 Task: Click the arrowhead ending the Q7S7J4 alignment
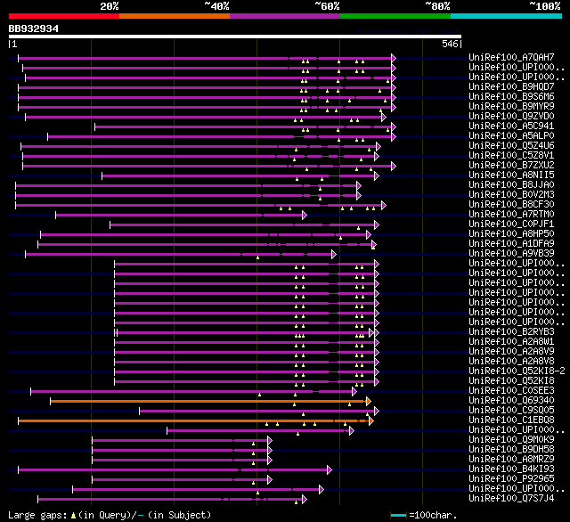click(305, 500)
